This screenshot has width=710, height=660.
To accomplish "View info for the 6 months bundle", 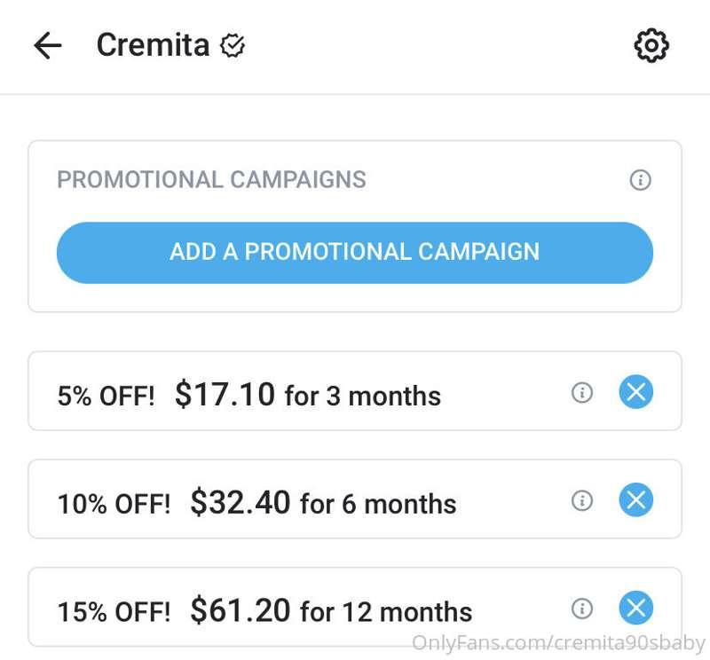I will point(582,500).
